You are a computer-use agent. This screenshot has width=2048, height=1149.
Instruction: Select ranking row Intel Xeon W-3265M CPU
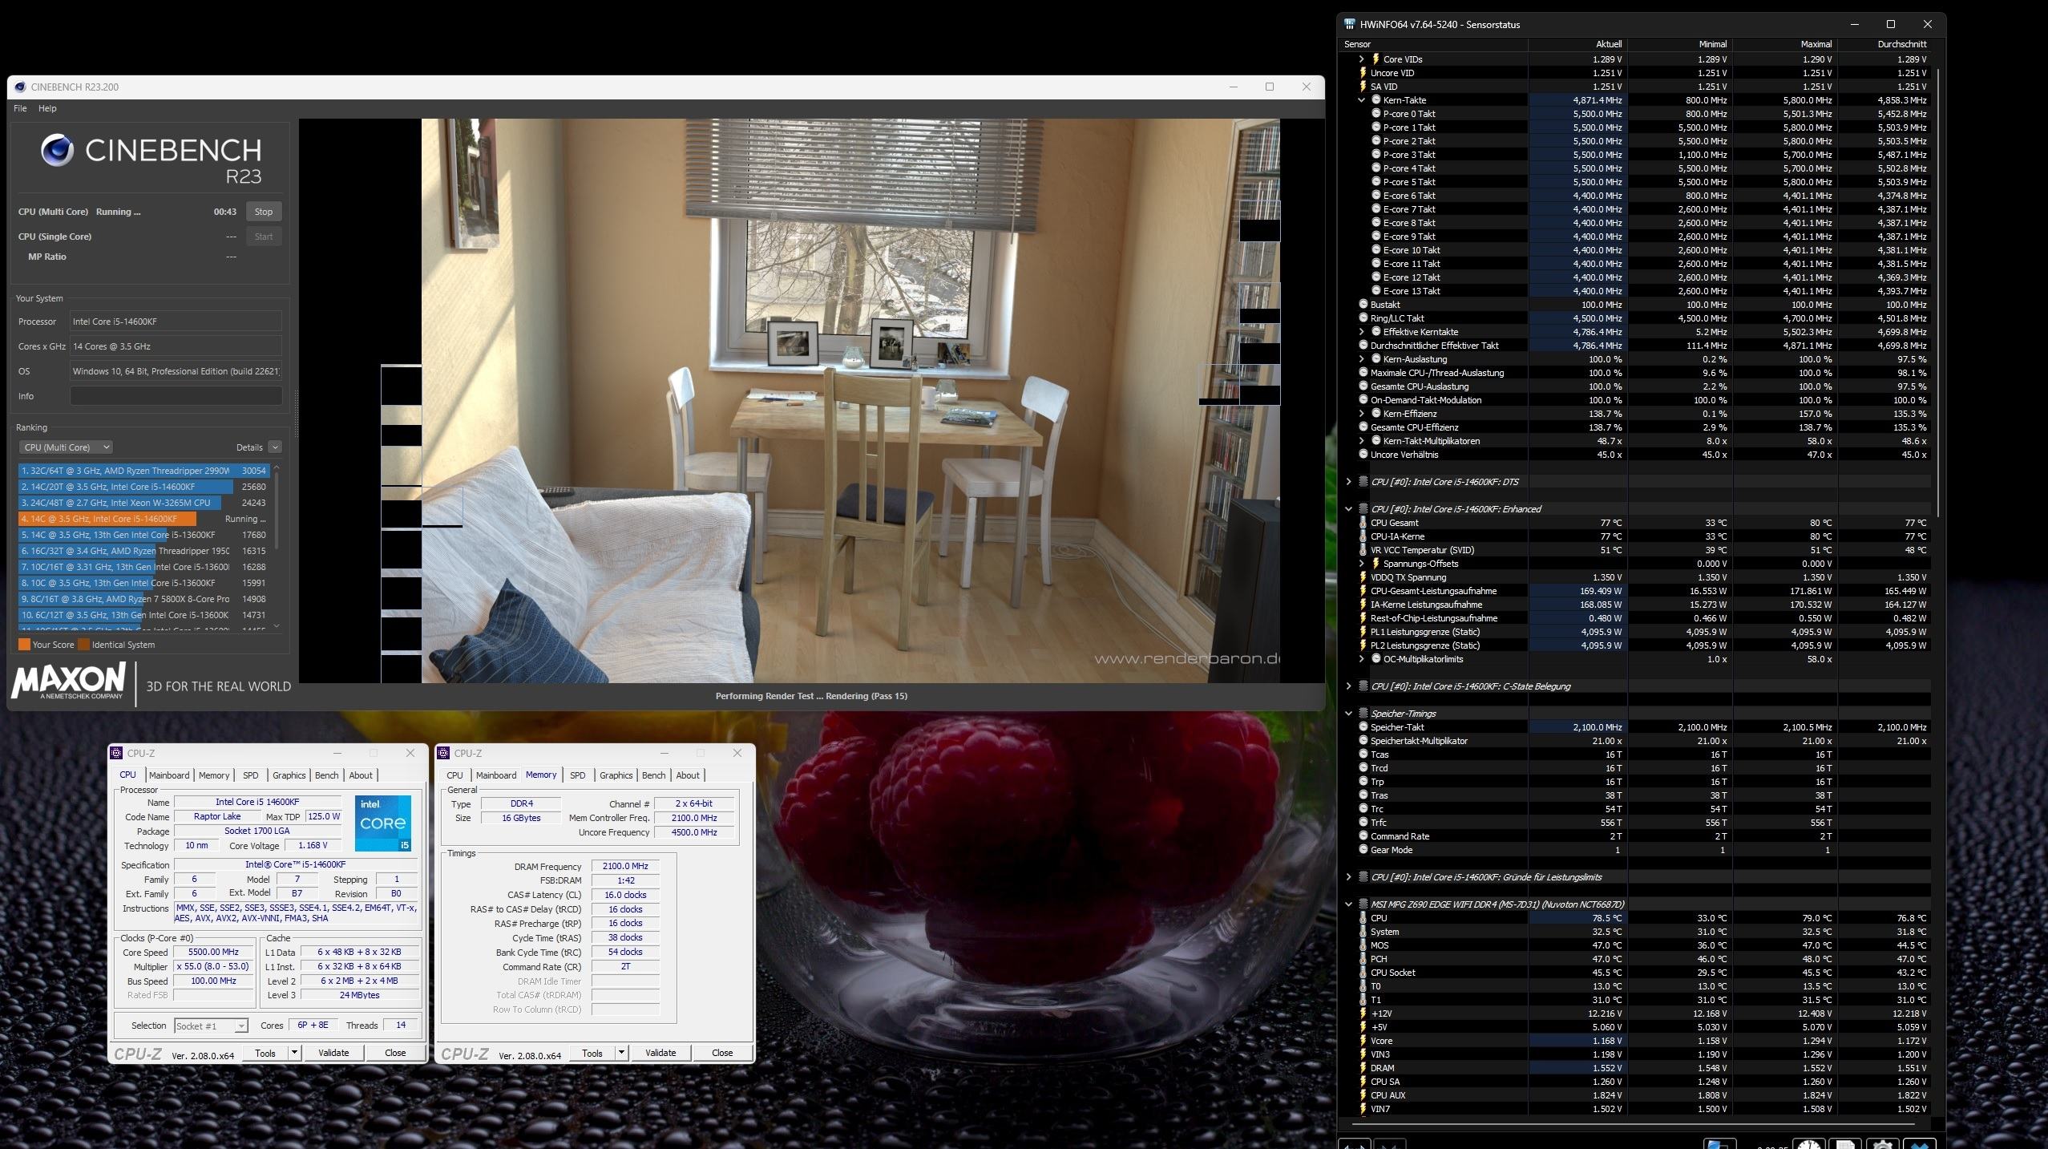click(143, 503)
